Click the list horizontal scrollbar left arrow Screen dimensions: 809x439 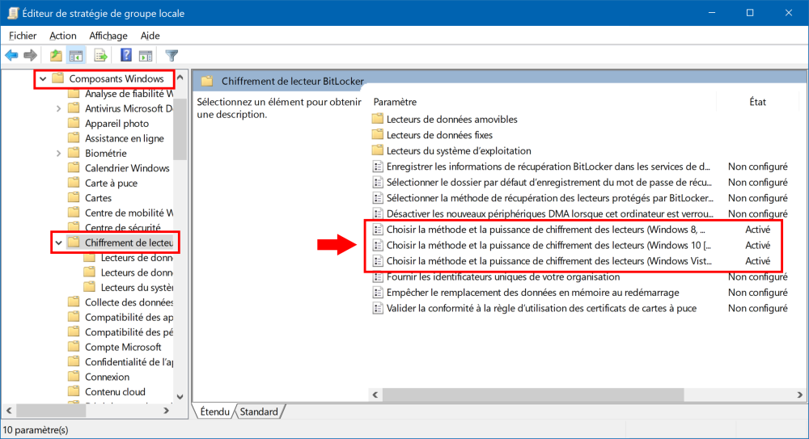(375, 395)
